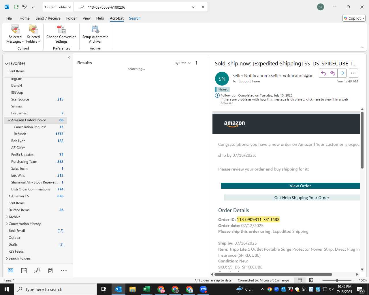This screenshot has height=295, width=369.
Task: Open the By Date sort dropdown
Action: (x=182, y=63)
